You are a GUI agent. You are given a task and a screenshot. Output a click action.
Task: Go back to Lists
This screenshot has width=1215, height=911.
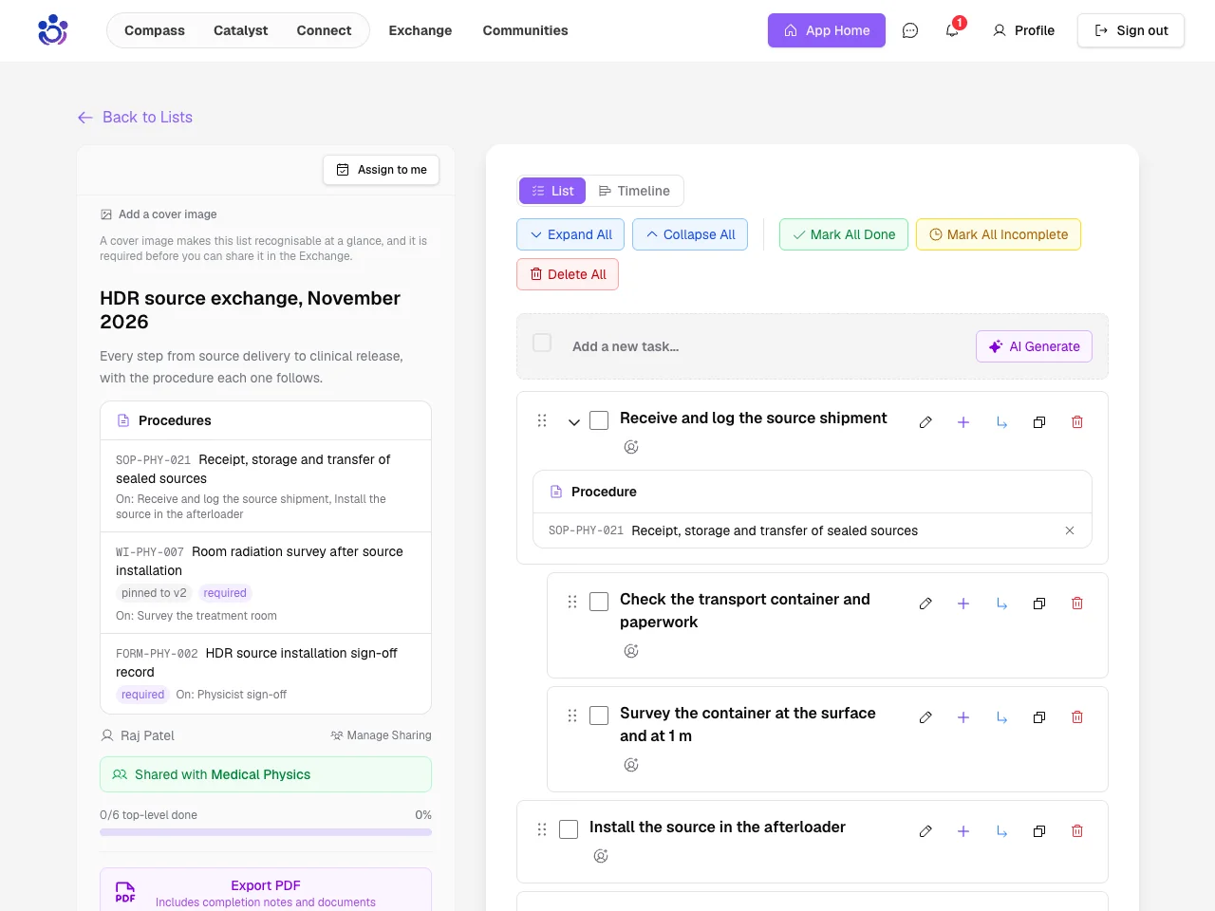(x=135, y=118)
